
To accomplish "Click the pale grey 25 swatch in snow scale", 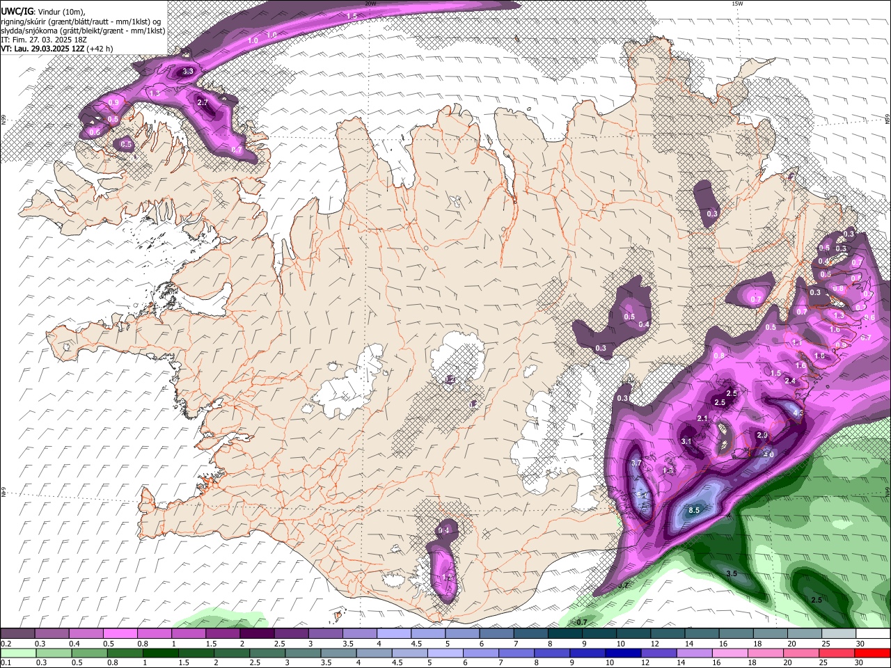I will pos(839,634).
